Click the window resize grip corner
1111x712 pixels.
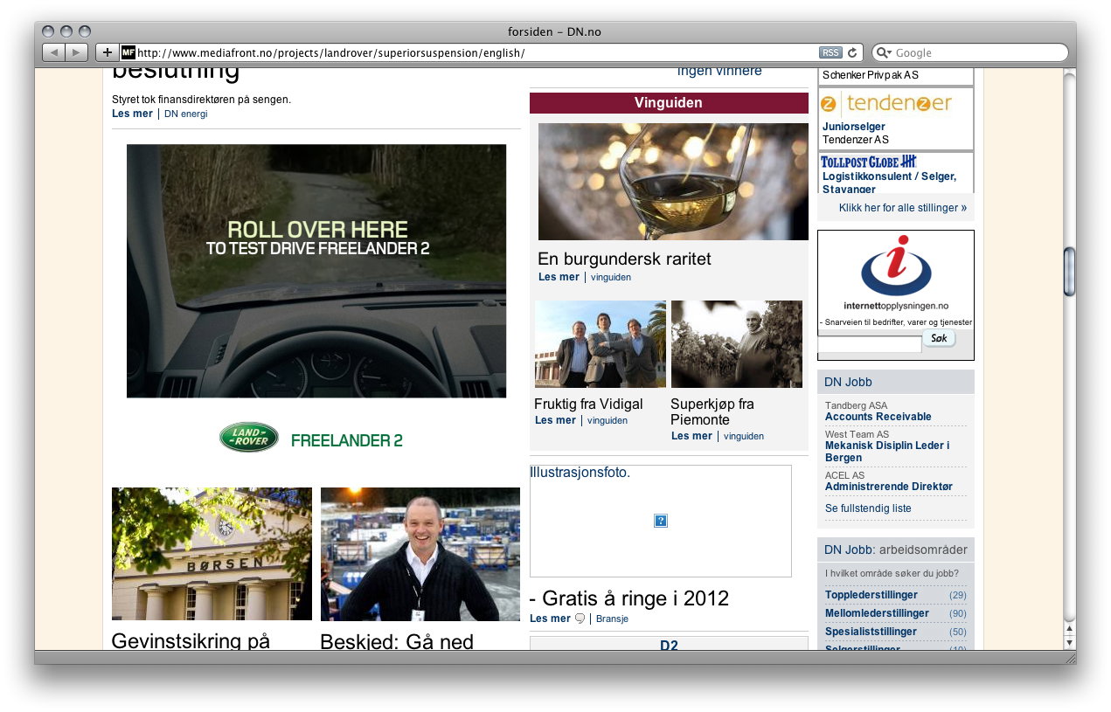(1070, 657)
